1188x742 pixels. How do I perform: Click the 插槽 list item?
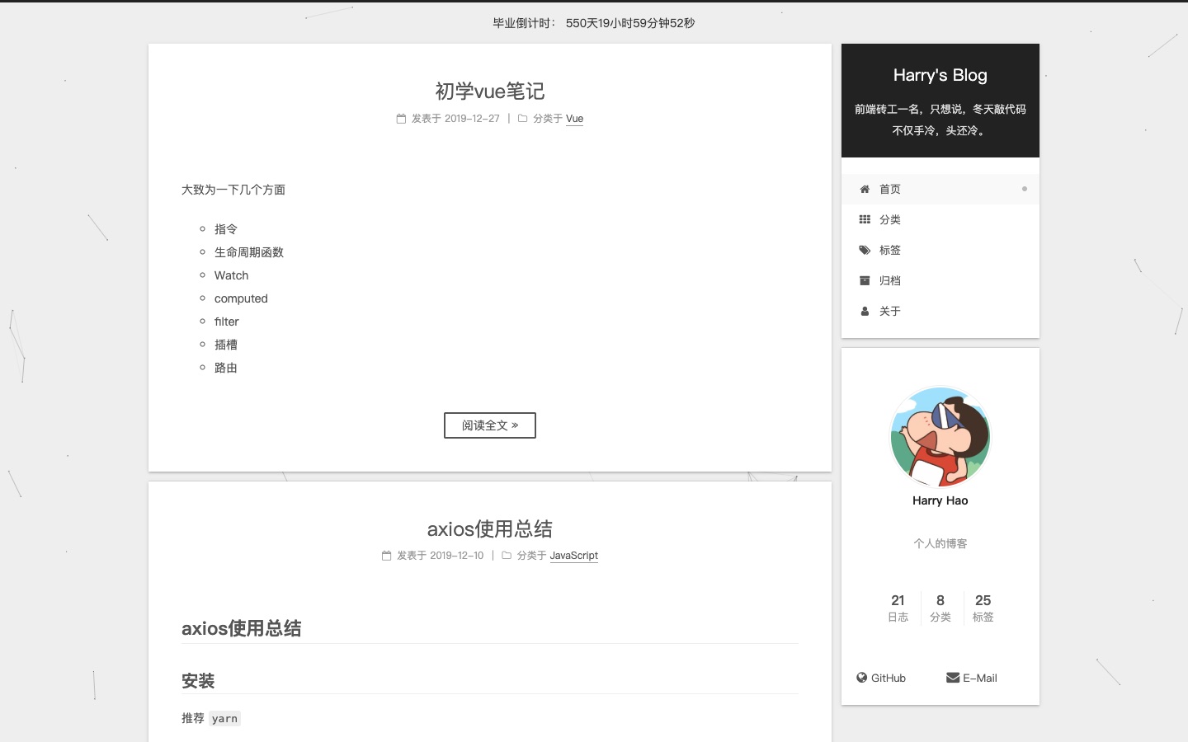(226, 345)
